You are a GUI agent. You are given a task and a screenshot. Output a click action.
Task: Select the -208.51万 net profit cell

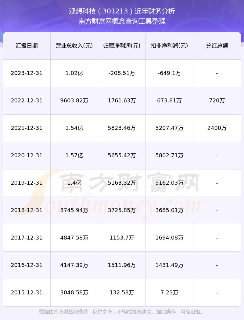tap(122, 73)
